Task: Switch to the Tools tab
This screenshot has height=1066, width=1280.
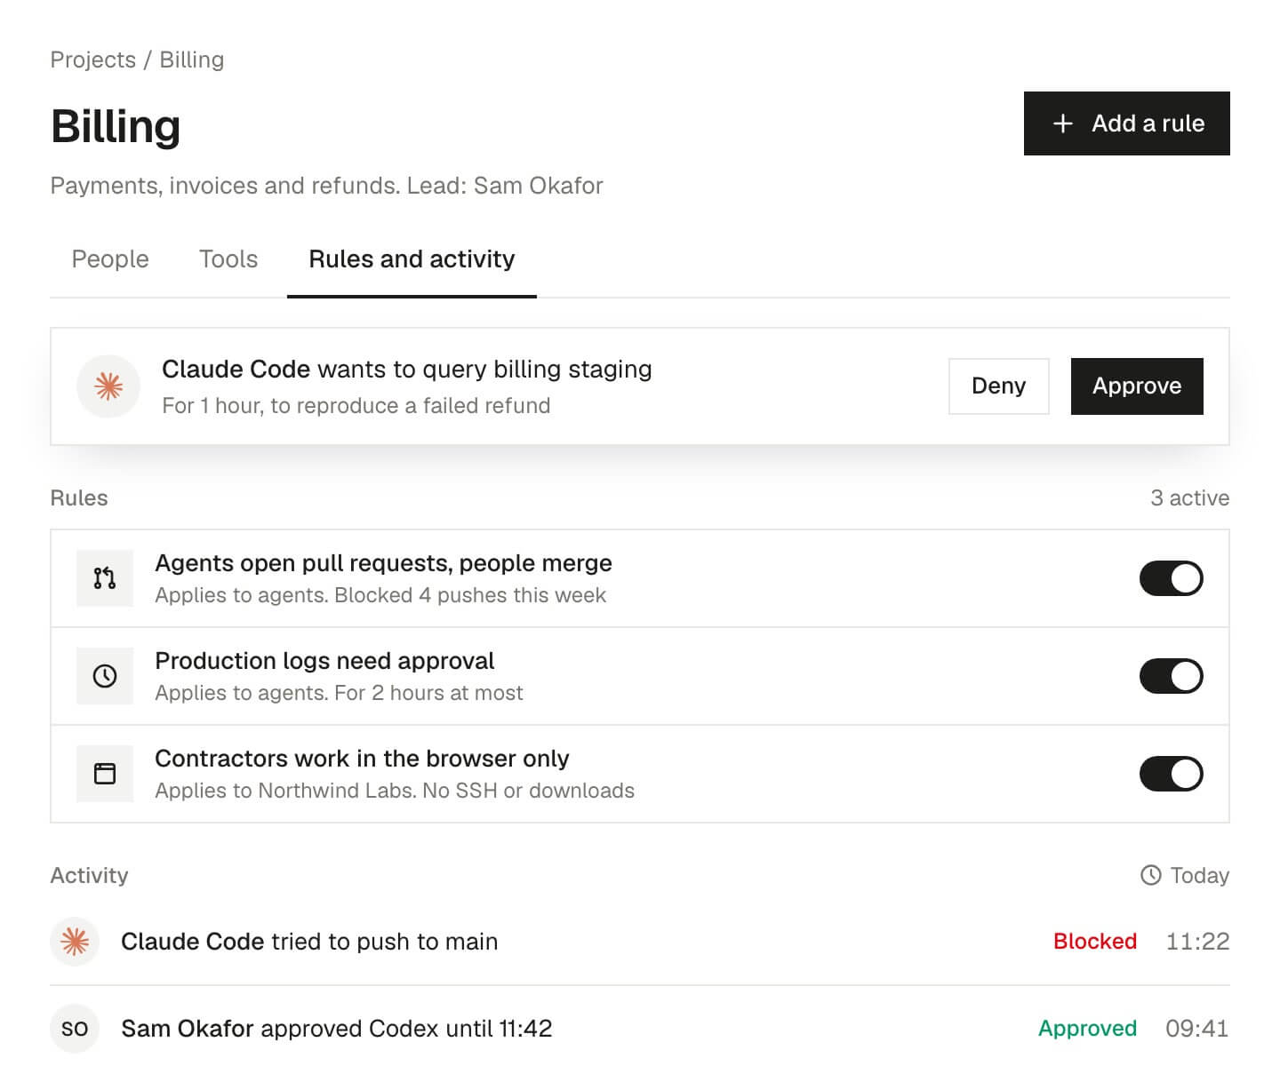Action: 228,259
